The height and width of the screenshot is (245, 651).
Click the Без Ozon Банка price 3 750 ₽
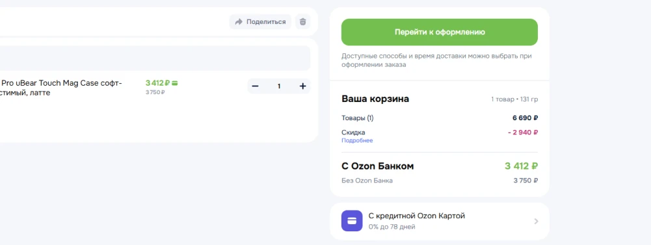[525, 181]
